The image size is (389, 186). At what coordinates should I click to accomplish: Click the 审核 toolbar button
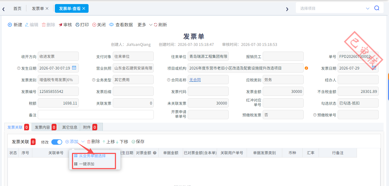tap(65, 25)
